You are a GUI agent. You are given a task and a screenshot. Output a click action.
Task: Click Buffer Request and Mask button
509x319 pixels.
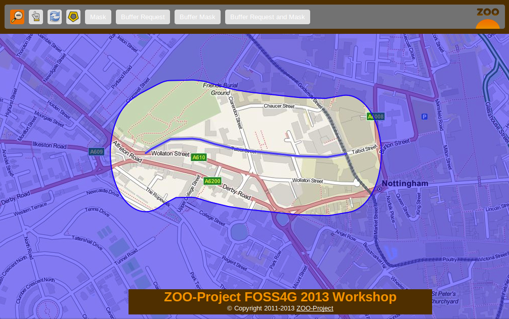click(267, 17)
